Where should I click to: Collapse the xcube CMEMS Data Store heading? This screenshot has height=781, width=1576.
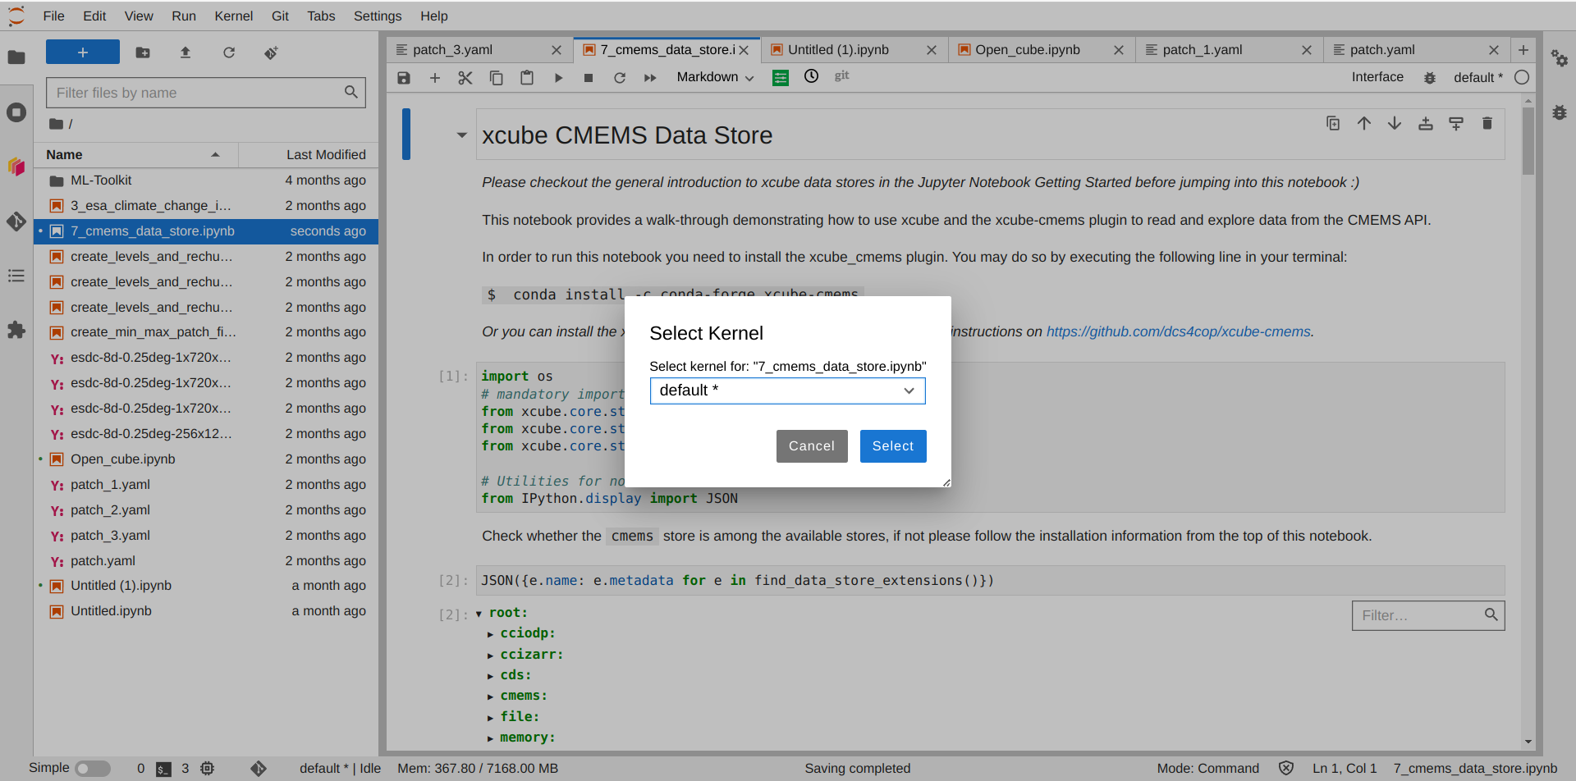click(462, 135)
